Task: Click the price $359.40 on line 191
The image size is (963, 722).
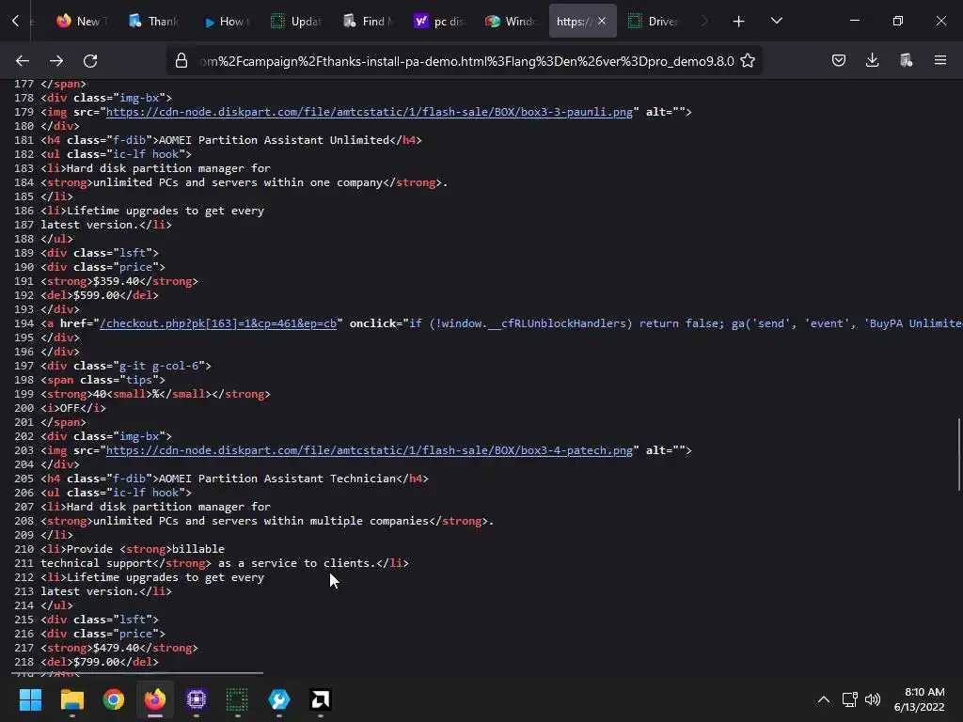Action: click(116, 281)
